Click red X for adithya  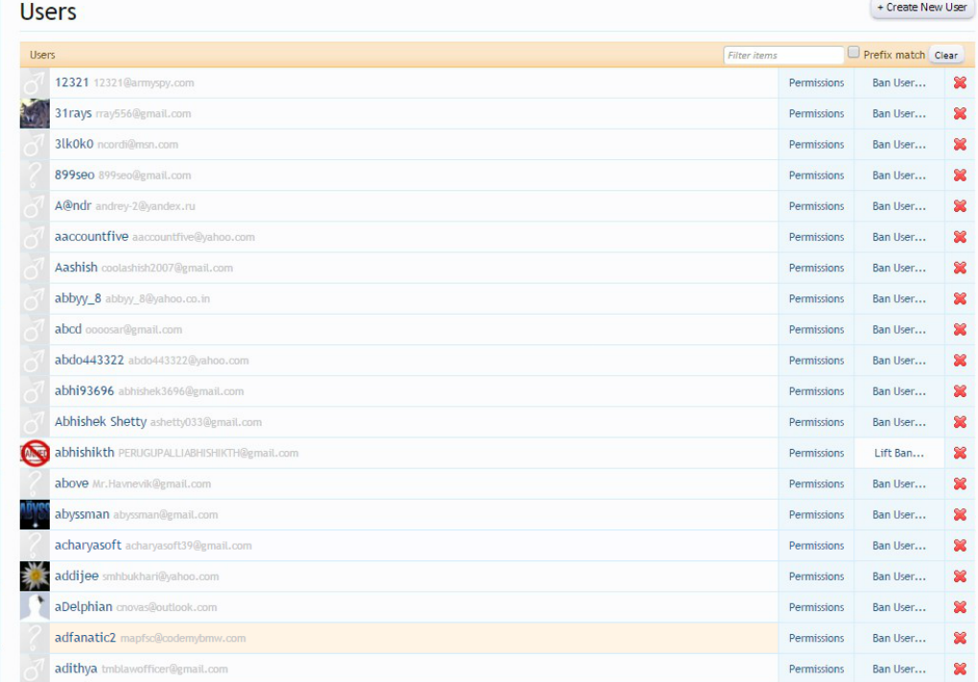point(960,669)
